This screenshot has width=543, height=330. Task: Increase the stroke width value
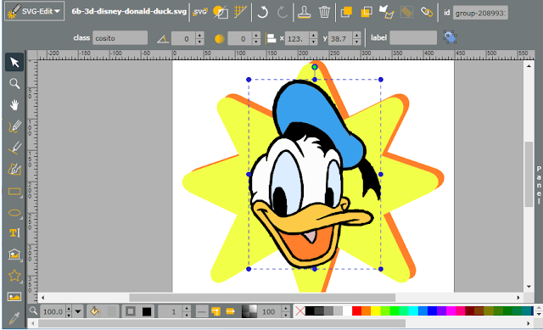tap(187, 309)
